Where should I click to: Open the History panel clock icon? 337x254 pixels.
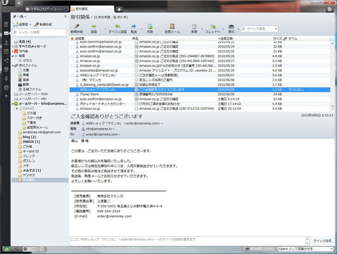tap(6, 87)
